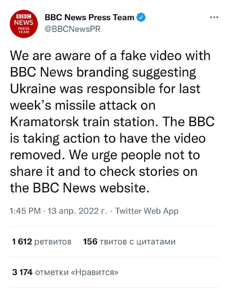The image size is (229, 292).
Task: Click the date 13 апр. 2022 г.
Action: coord(77,211)
